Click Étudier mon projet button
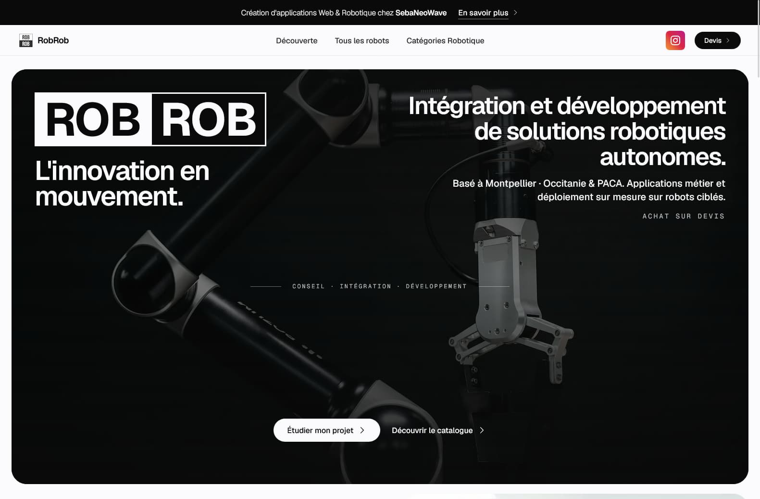Screen dimensions: 760x499 coord(327,430)
